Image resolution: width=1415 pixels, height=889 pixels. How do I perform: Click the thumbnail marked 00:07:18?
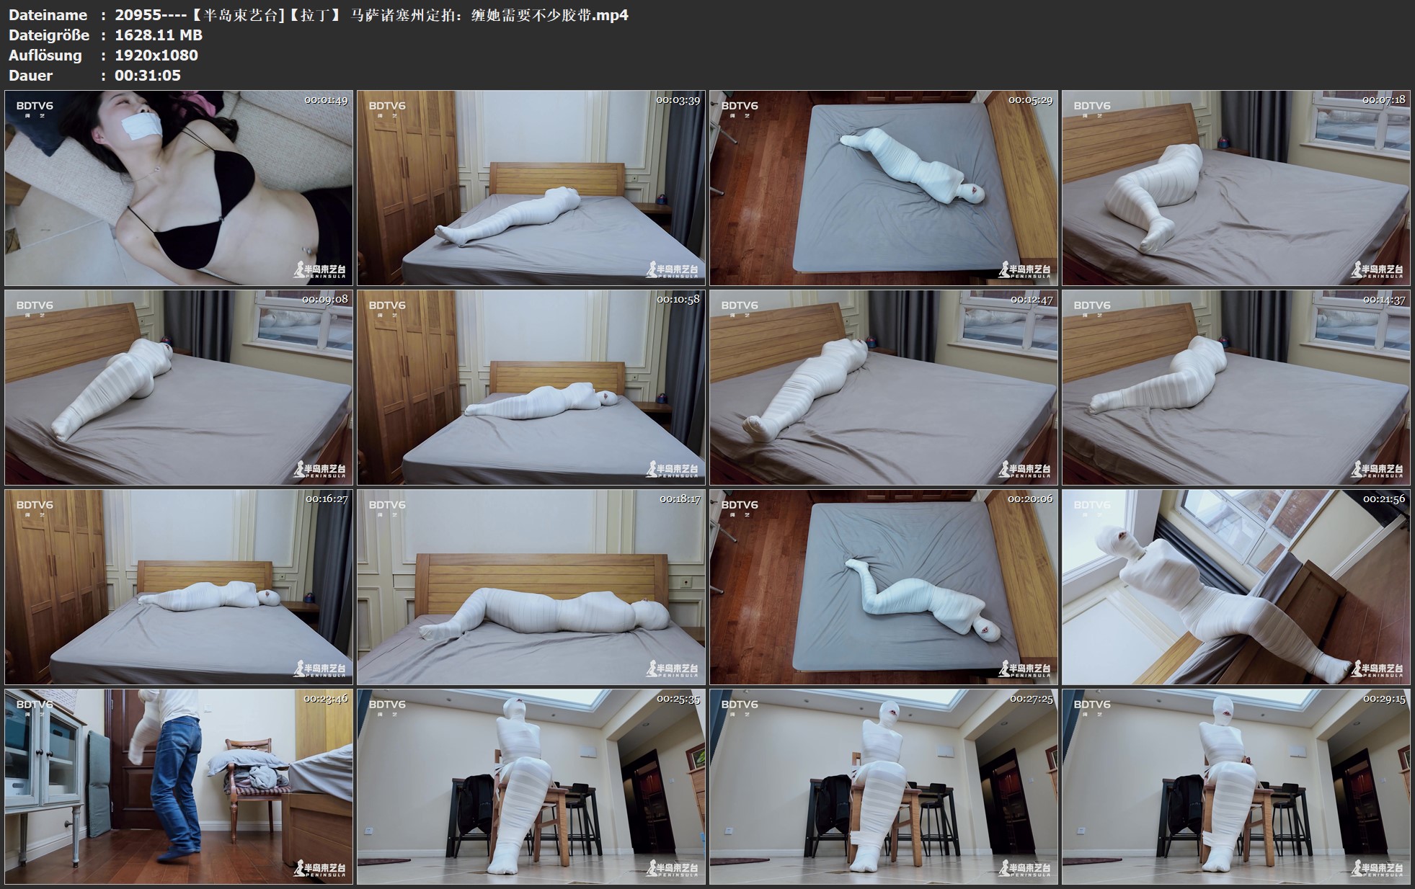[1236, 188]
